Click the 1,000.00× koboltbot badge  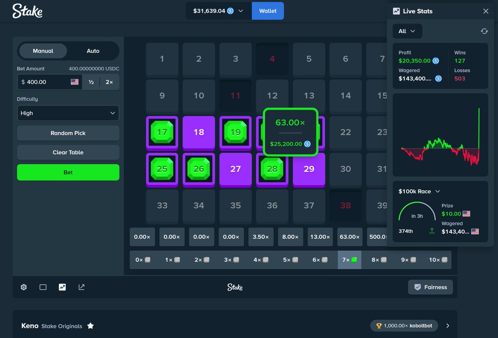tap(404, 326)
